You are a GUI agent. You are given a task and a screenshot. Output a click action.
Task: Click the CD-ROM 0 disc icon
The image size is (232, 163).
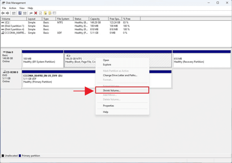tap(4, 72)
